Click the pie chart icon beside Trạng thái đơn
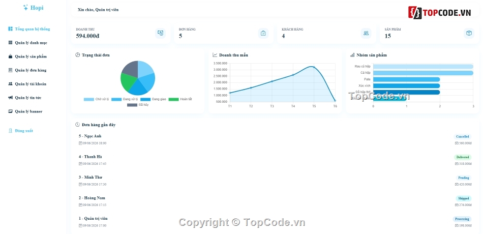Image resolution: width=483 pixels, height=234 pixels. tap(78, 55)
